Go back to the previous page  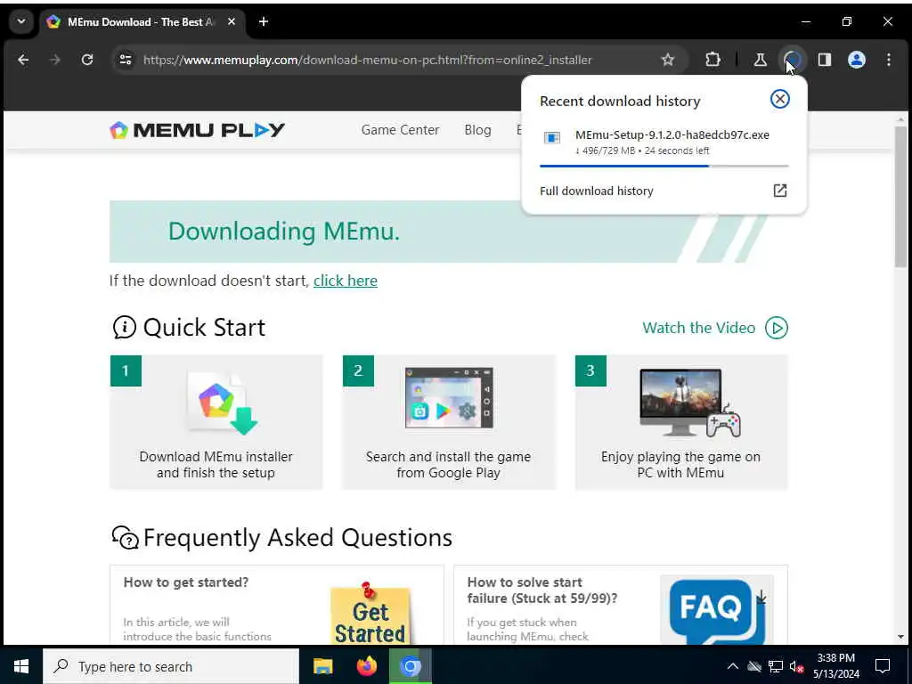click(x=23, y=60)
